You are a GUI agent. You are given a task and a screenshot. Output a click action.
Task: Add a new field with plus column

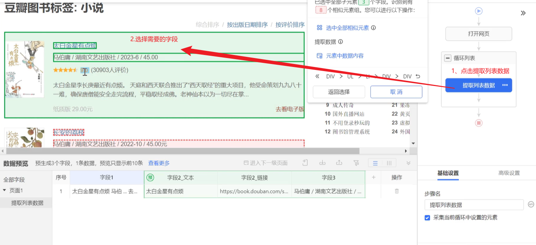(x=373, y=178)
